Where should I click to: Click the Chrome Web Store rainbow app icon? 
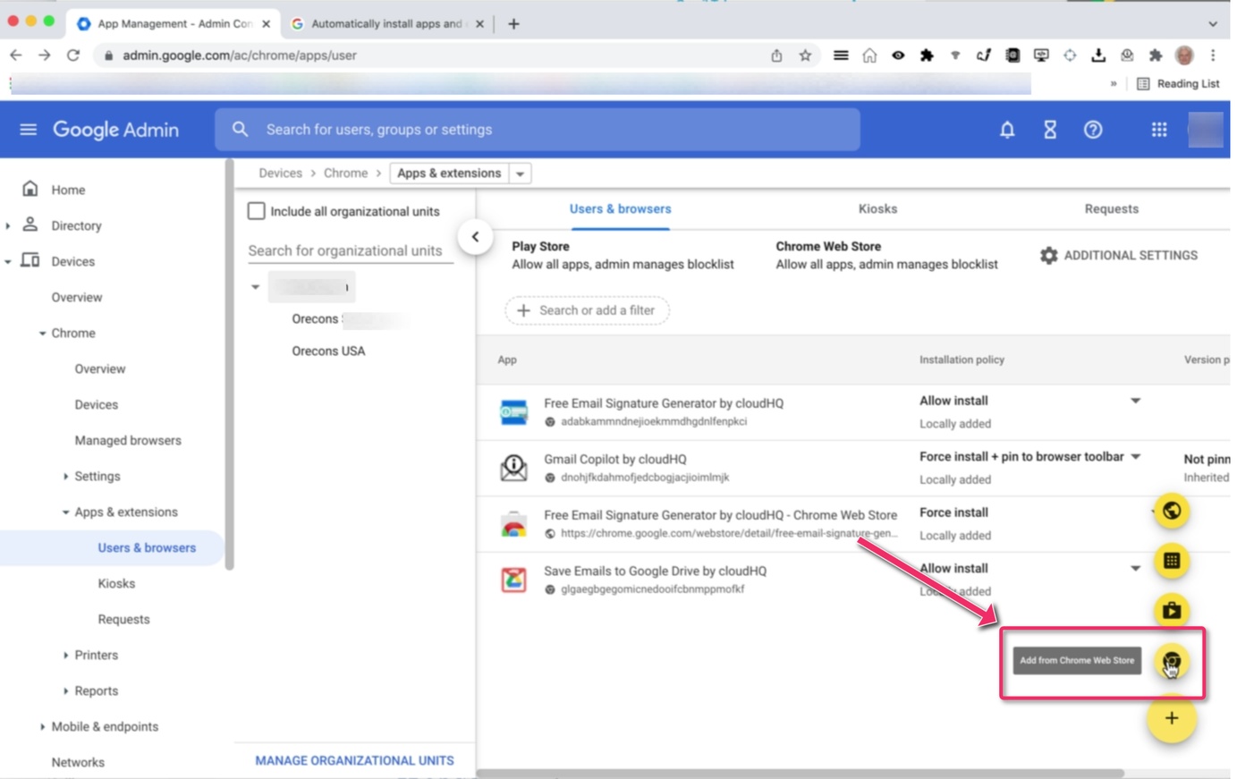[513, 524]
